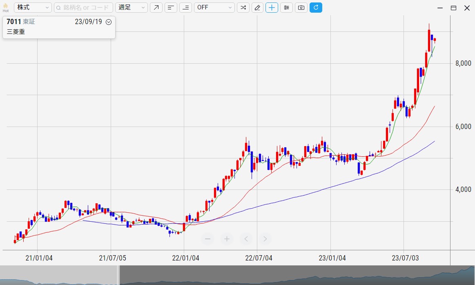Open the 株式 asset type dropdown
475x285 pixels.
pos(33,8)
